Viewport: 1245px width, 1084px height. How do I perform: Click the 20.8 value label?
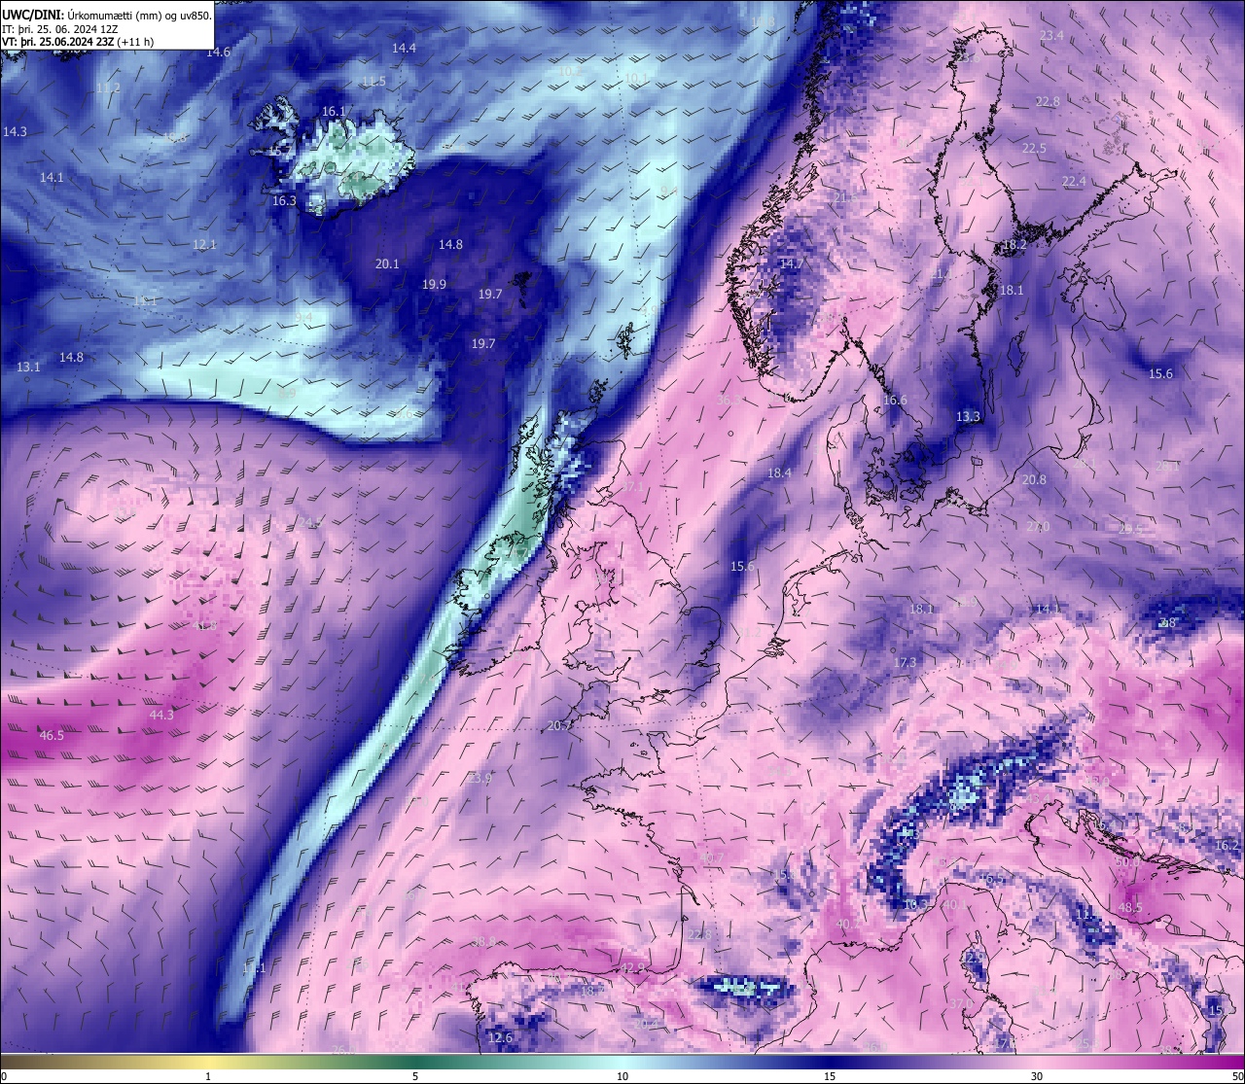coord(1034,480)
